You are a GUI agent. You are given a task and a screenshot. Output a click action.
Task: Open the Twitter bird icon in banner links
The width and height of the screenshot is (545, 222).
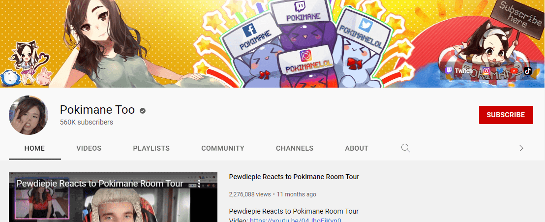[x=500, y=71]
